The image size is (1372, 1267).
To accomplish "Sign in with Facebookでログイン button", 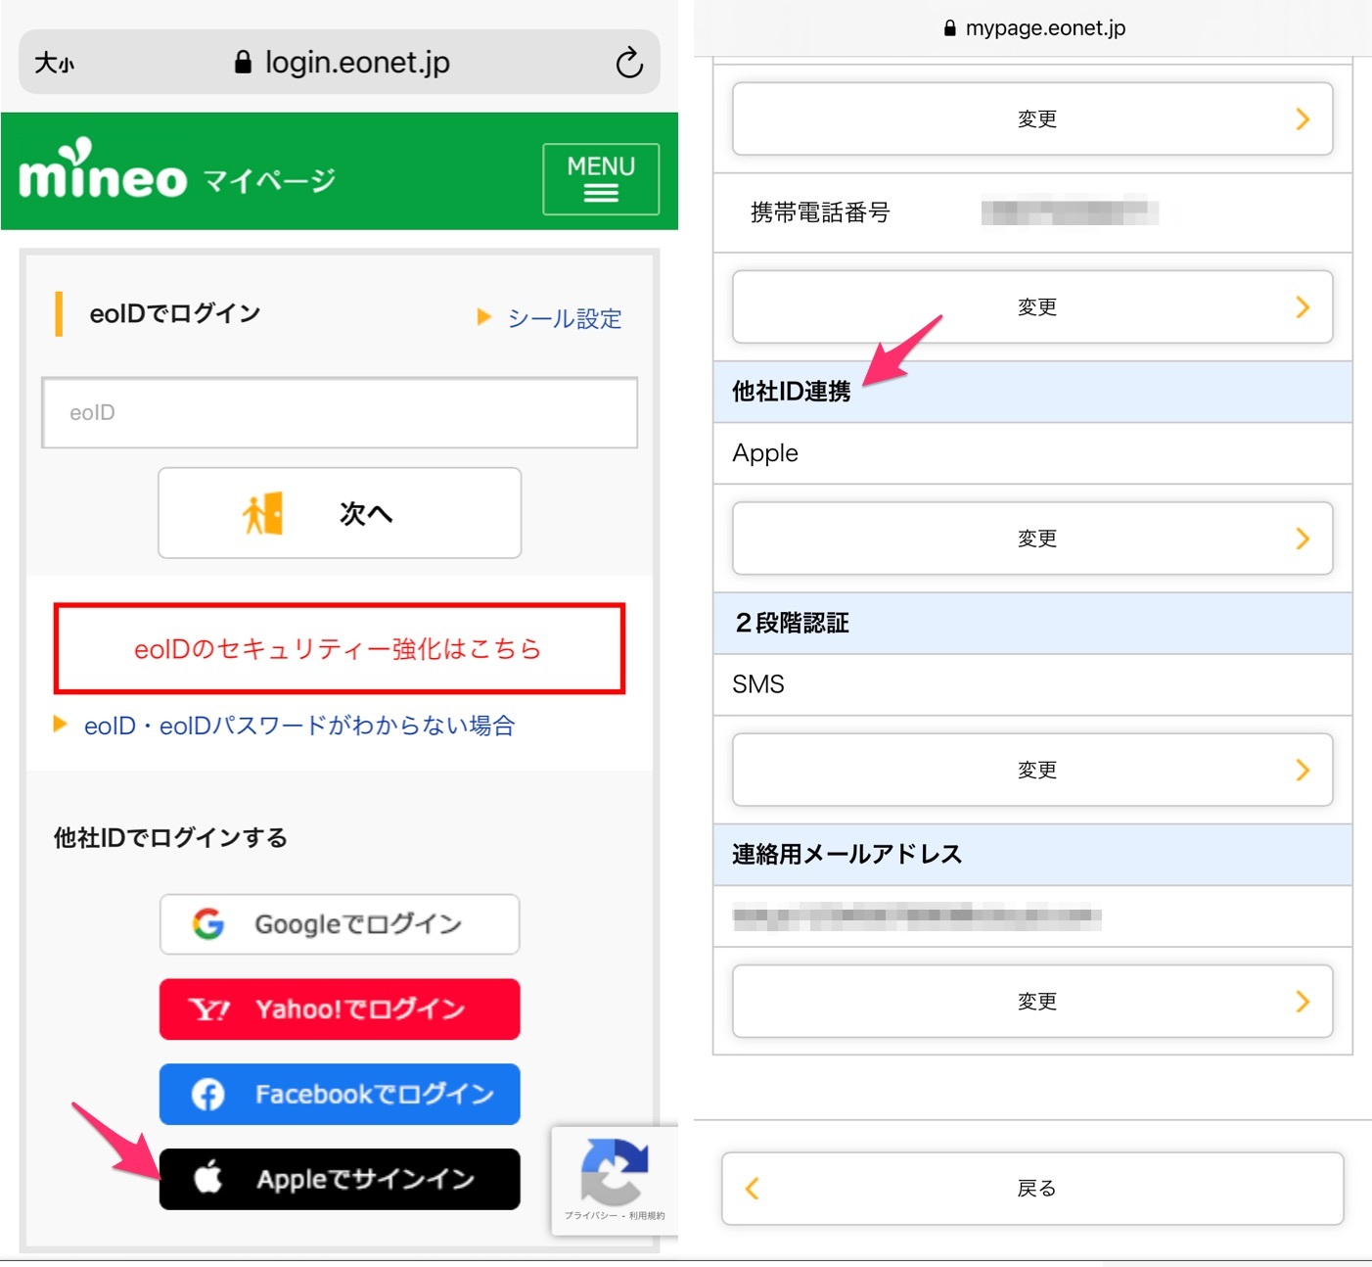I will click(340, 1095).
